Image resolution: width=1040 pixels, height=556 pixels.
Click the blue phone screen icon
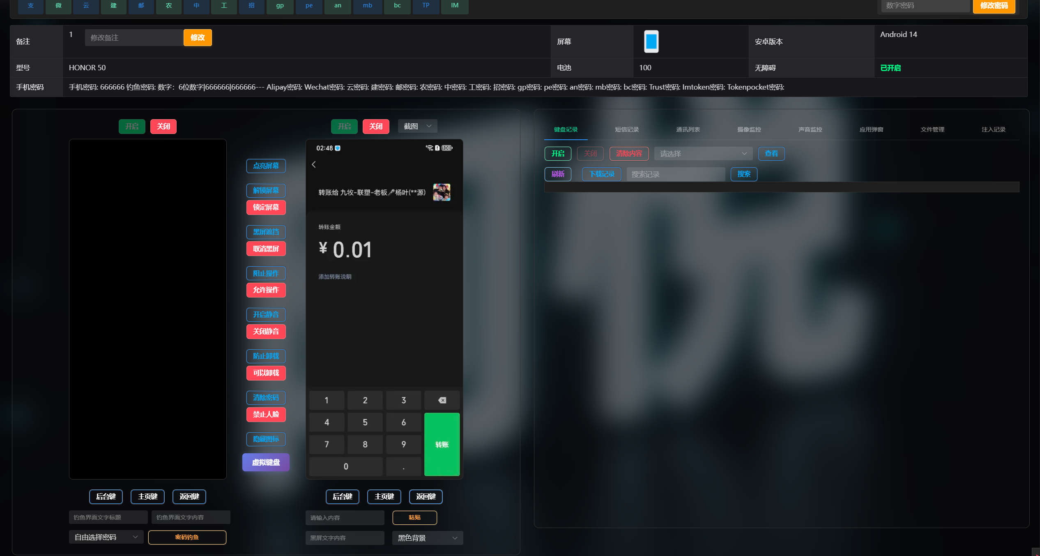(651, 42)
